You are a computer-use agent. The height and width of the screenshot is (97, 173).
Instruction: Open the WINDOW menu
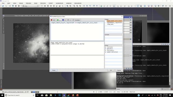point(69,3)
